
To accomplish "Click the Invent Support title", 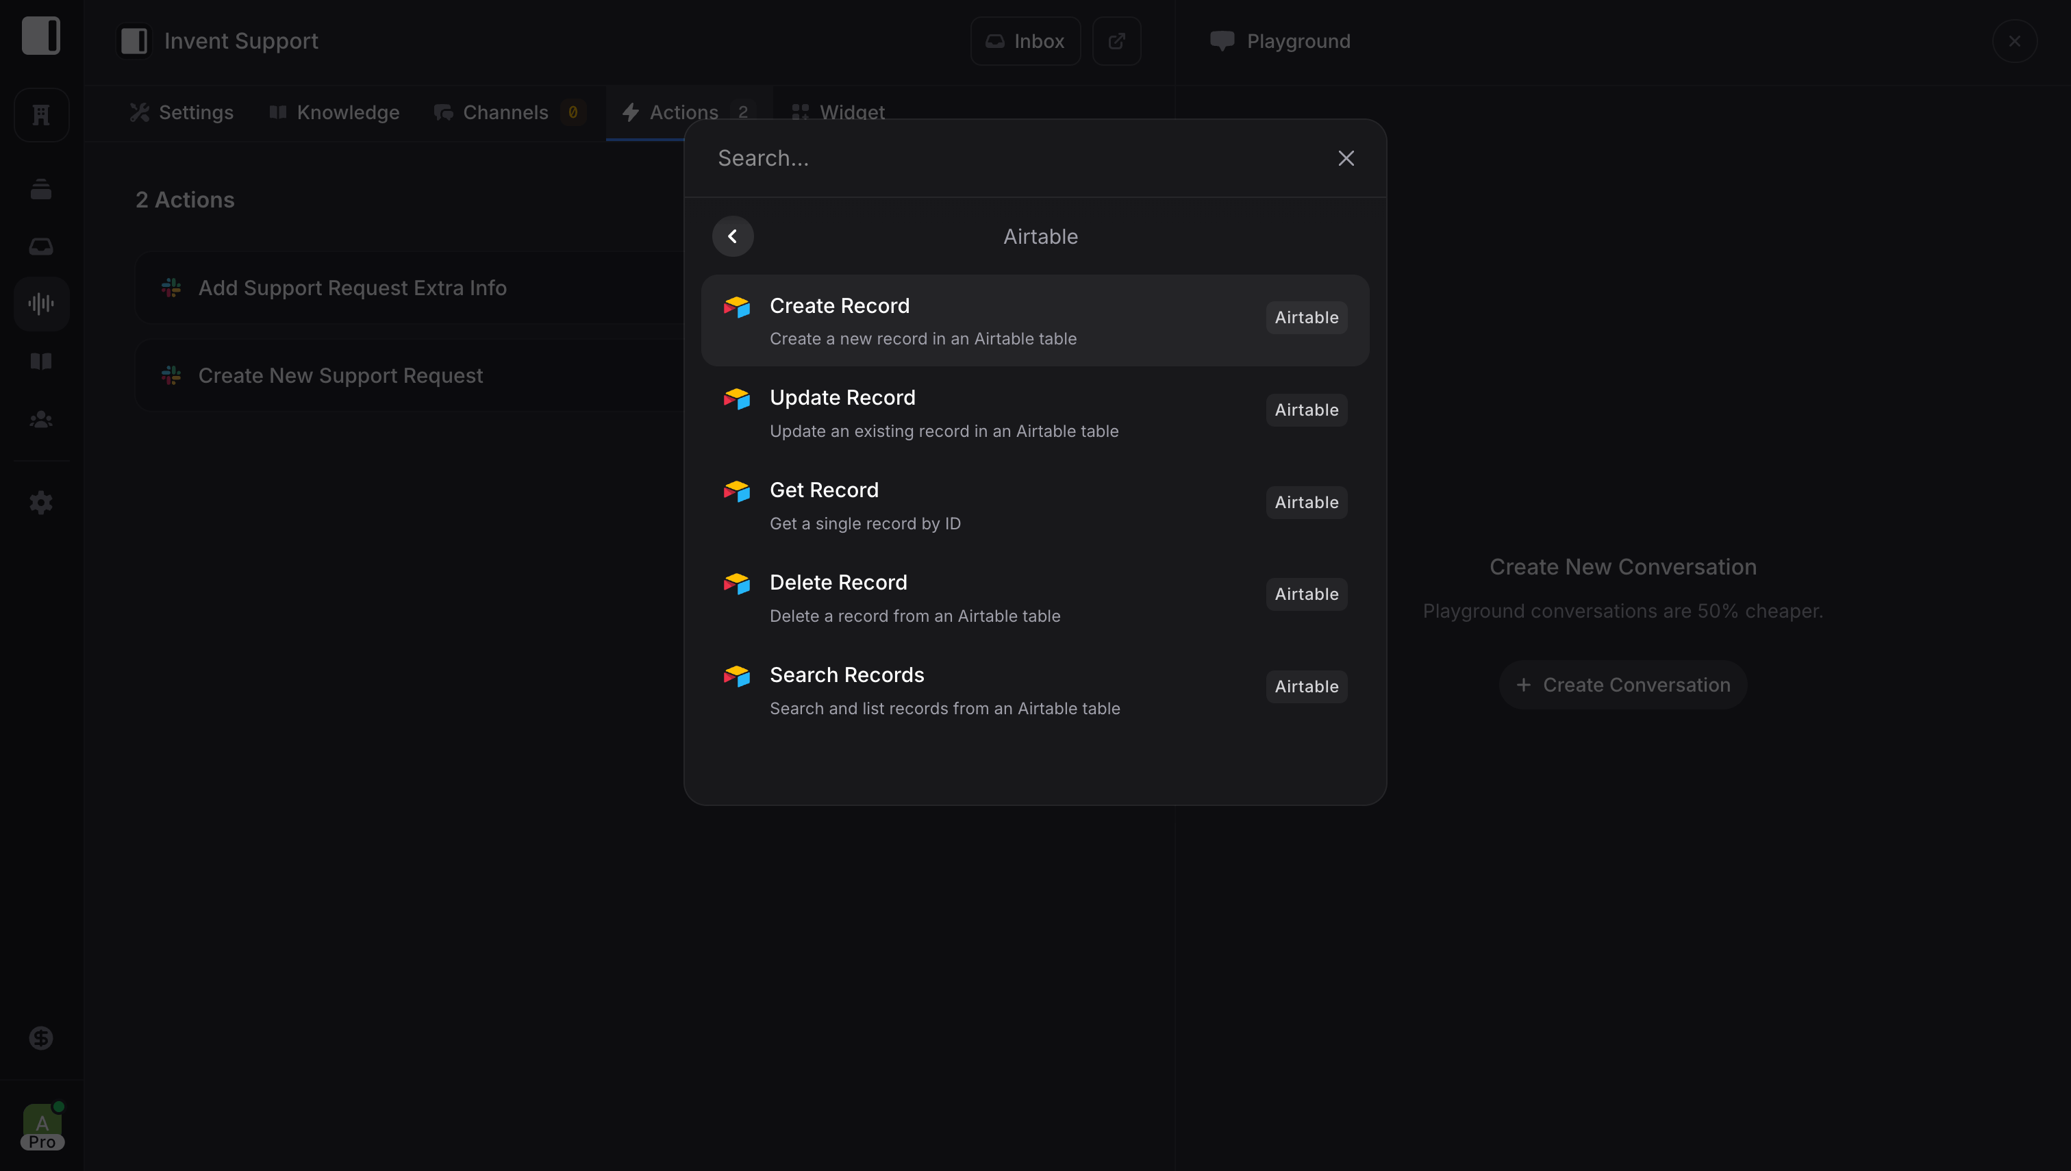I will [x=241, y=41].
